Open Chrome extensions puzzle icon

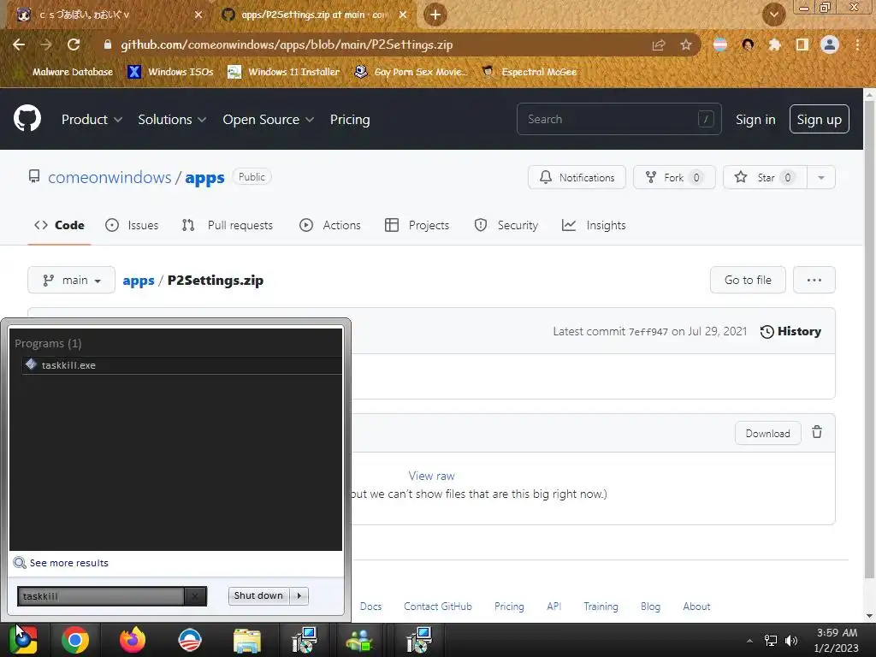click(774, 44)
